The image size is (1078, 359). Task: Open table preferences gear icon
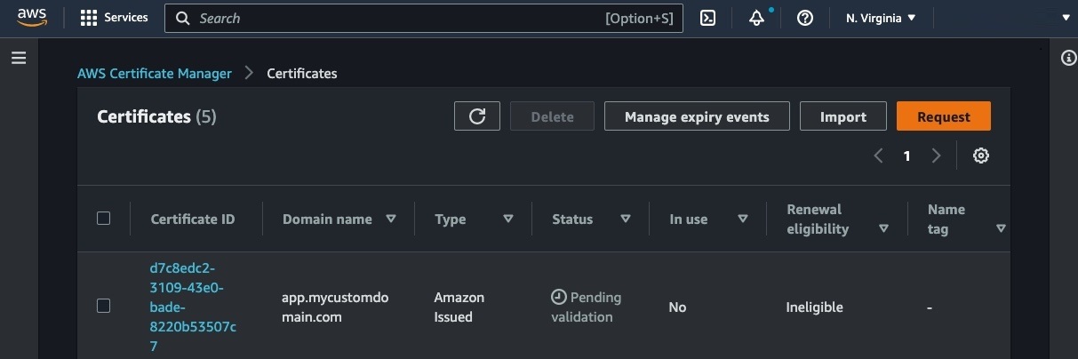click(x=981, y=156)
